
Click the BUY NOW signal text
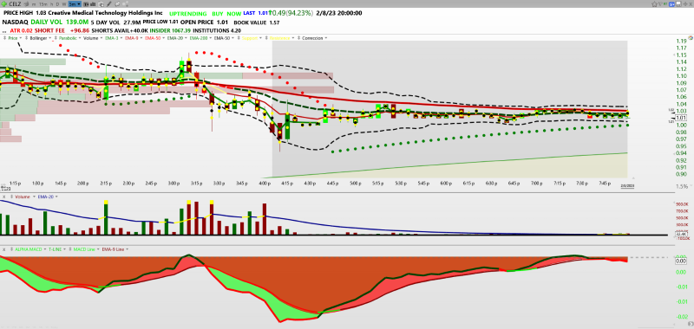point(226,13)
